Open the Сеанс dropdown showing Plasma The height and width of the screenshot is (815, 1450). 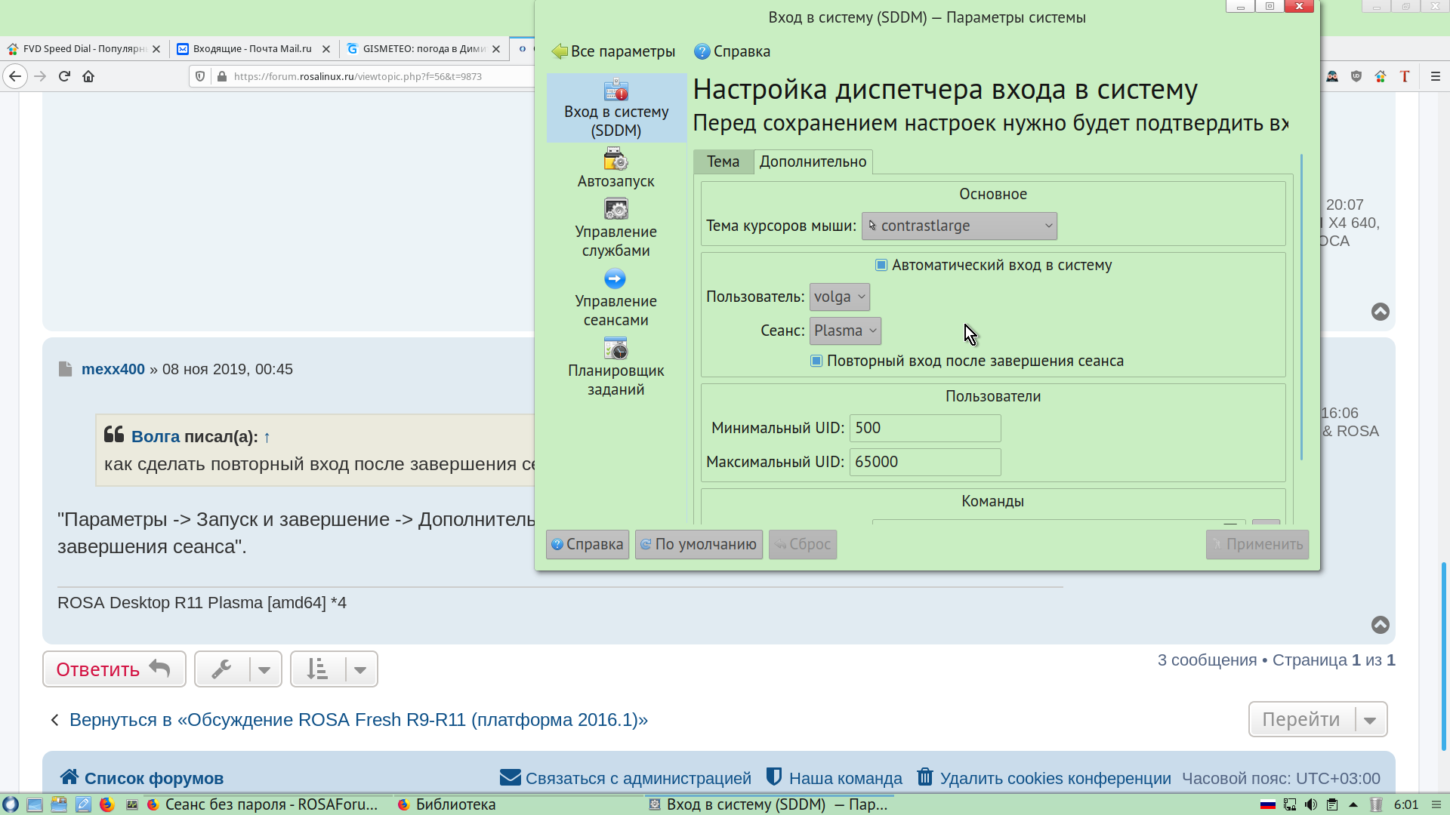pos(844,331)
